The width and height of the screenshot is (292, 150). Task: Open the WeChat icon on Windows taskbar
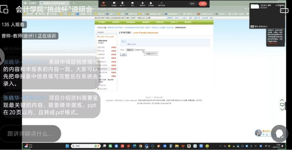tap(110, 146)
